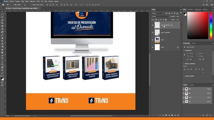Collapse the Alinear y distribuir section
This screenshot has width=214, height=120.
click(184, 64)
